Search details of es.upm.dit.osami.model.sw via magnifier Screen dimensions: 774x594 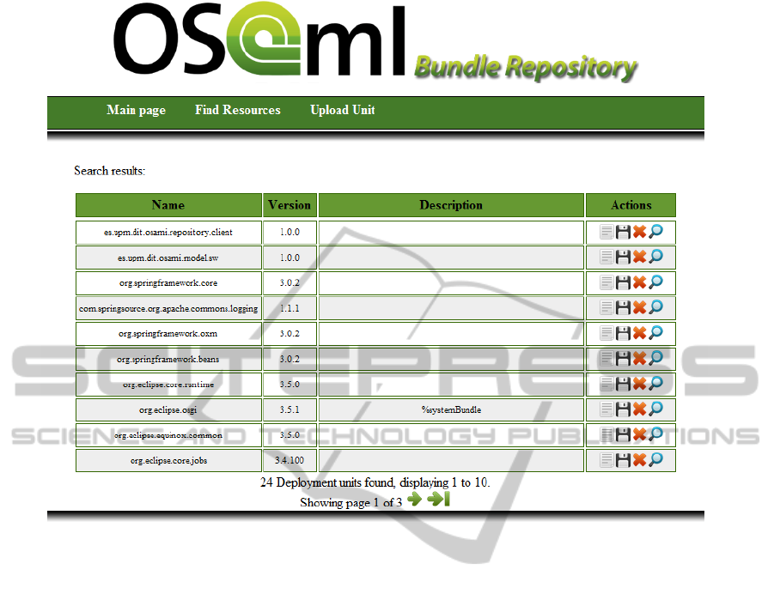click(656, 257)
